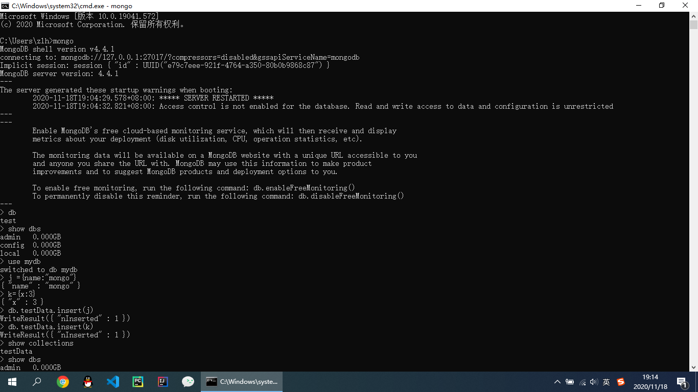Click the Sogou input method tray icon

(621, 382)
